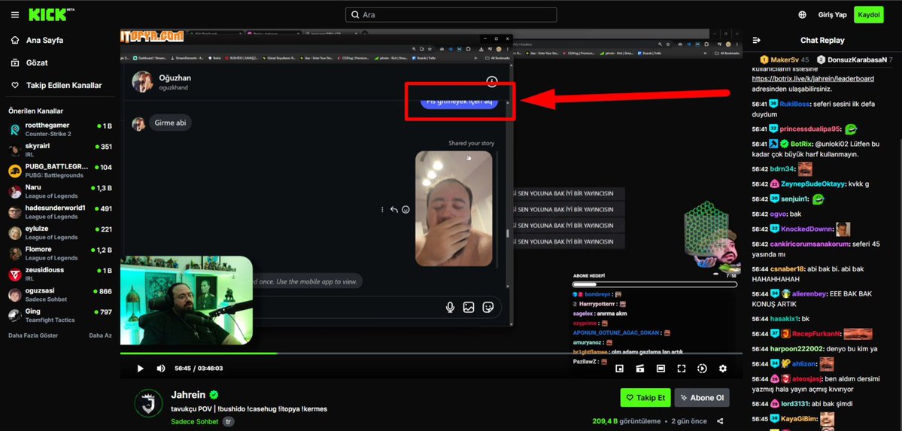Screen dimensions: 902x431
Task: Open rootthegamer channel in sidebar
Action: tap(60, 129)
